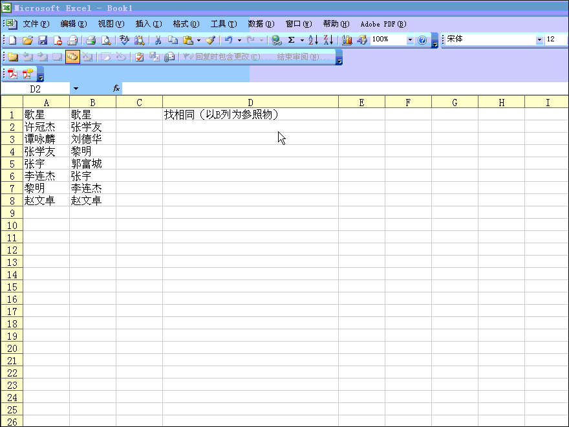Viewport: 569px width, 427px height.
Task: Open the Adobe PDF menu
Action: (383, 24)
